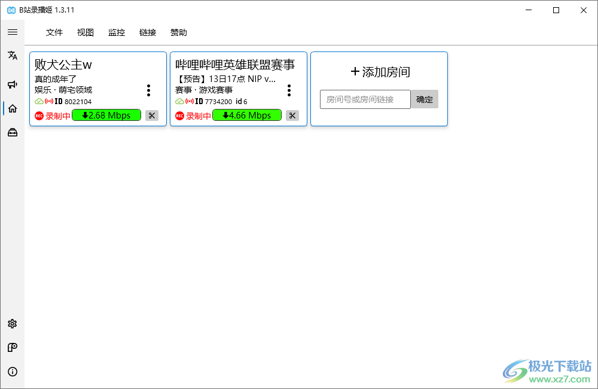Click the 哔哩哔哩英雄联盟赛事 streamer name
This screenshot has width=598, height=389.
pos(235,65)
